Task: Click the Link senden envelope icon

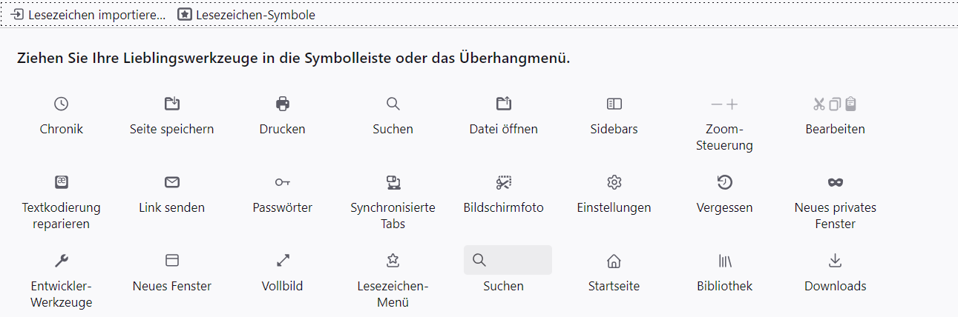Action: [172, 182]
